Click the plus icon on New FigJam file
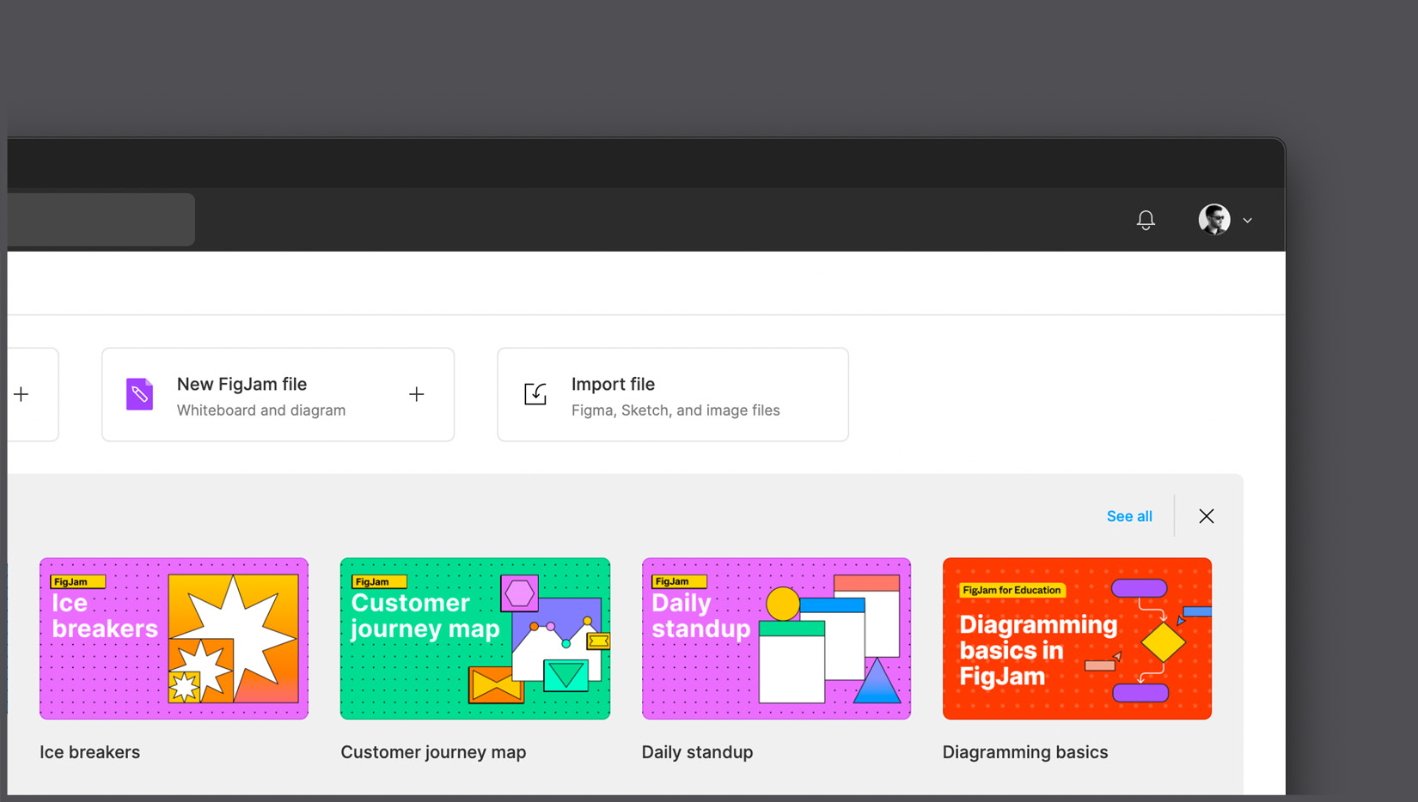 417,394
